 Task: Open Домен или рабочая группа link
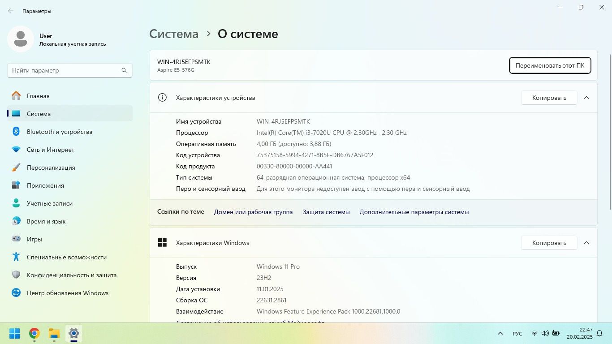point(253,212)
